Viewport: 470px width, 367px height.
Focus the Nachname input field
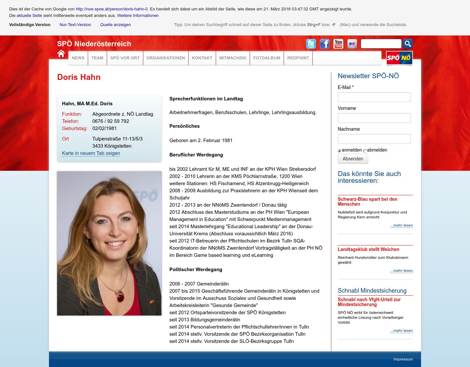click(374, 139)
